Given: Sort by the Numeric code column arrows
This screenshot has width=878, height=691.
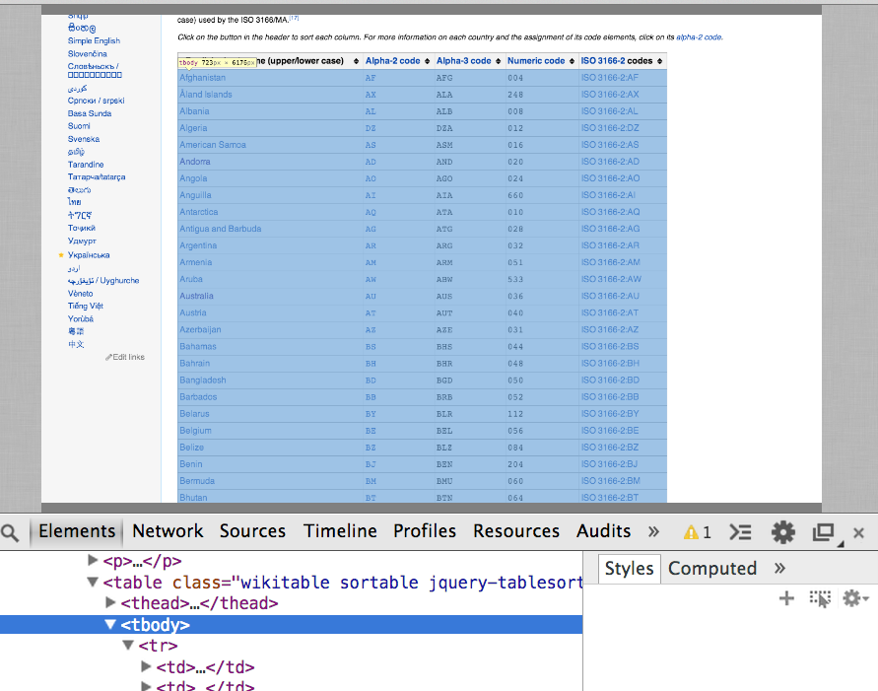Looking at the screenshot, I should (x=572, y=61).
